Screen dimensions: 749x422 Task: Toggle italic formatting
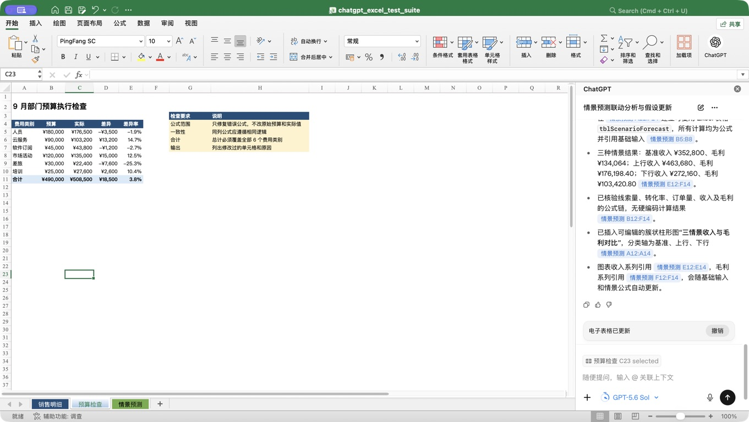pyautogui.click(x=75, y=57)
